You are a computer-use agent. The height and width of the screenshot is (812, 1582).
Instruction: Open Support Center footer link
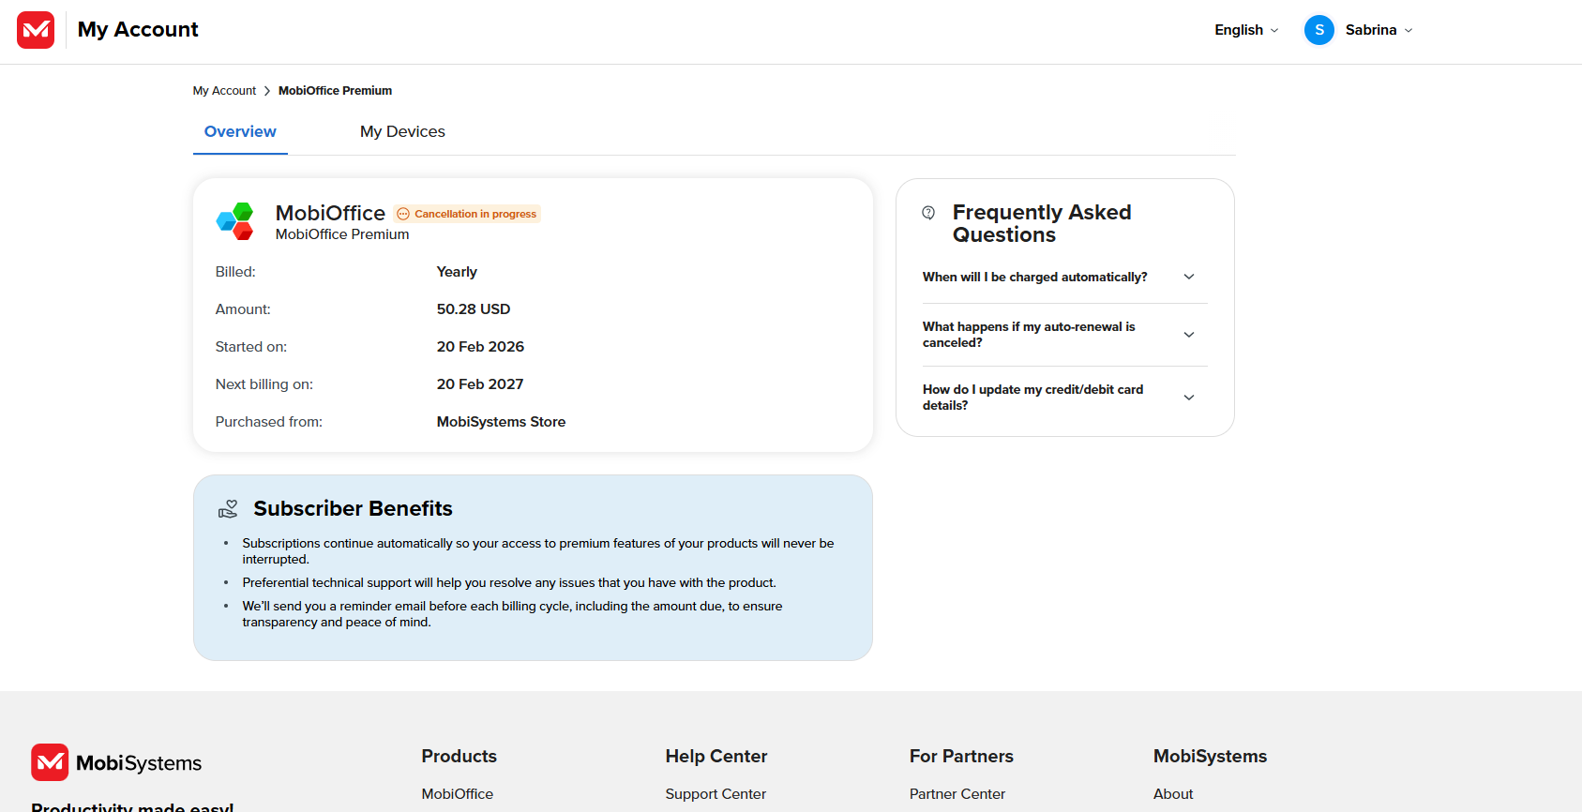[x=716, y=794]
